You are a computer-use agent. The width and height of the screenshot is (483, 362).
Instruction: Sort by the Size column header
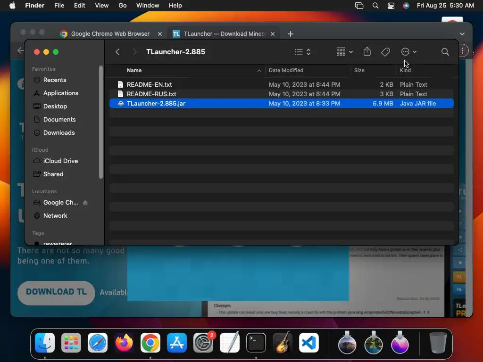point(359,70)
